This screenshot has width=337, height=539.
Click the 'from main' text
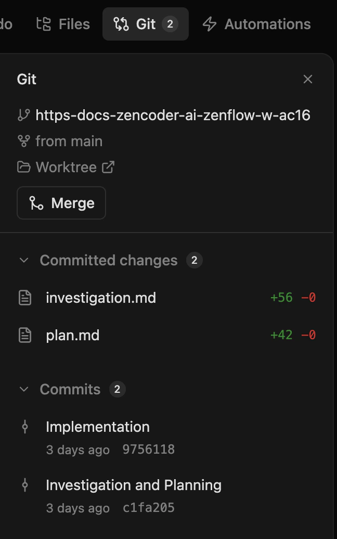coord(69,142)
